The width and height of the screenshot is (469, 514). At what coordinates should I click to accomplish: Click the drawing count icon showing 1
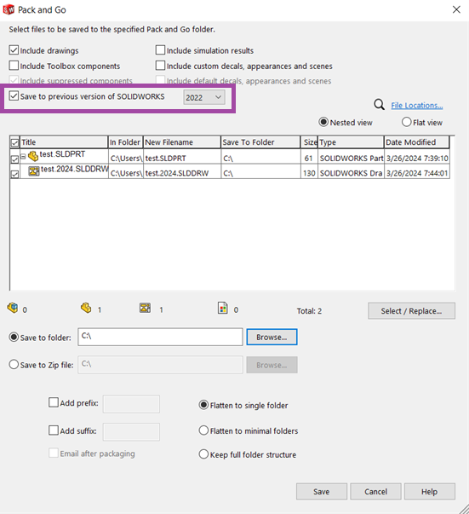click(145, 308)
